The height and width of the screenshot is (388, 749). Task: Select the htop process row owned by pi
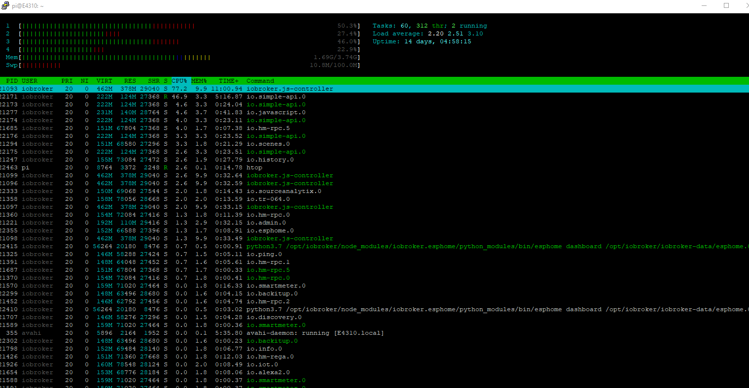click(x=374, y=167)
